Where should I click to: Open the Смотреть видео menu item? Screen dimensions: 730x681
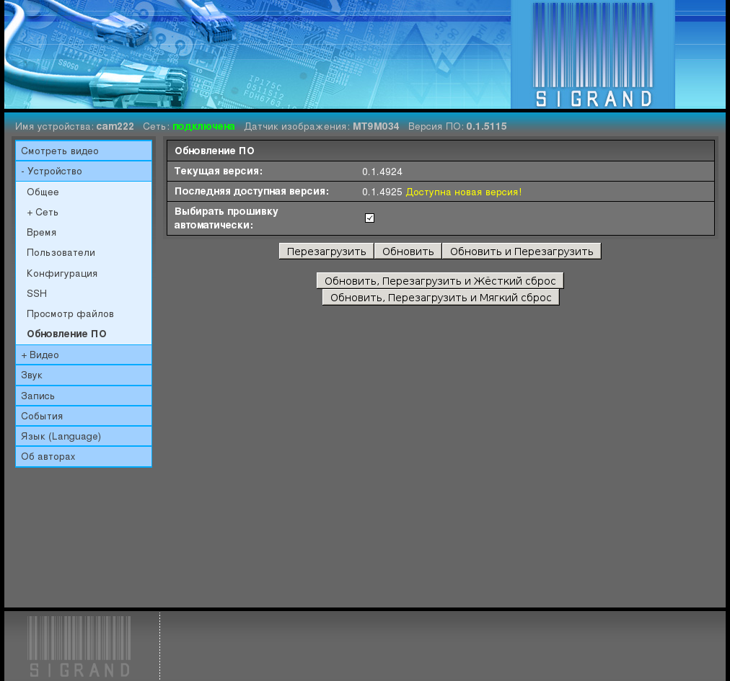coord(84,151)
